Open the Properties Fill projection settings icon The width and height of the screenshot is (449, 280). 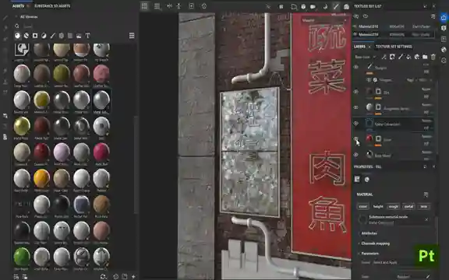point(357,179)
